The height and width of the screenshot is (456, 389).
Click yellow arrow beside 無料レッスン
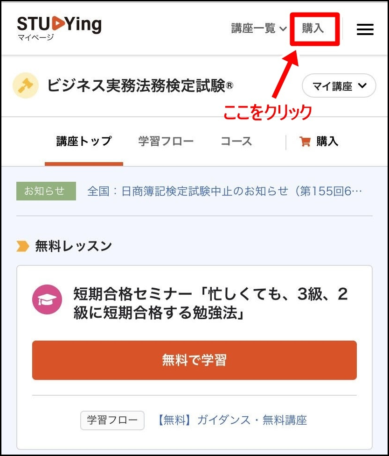tap(23, 246)
